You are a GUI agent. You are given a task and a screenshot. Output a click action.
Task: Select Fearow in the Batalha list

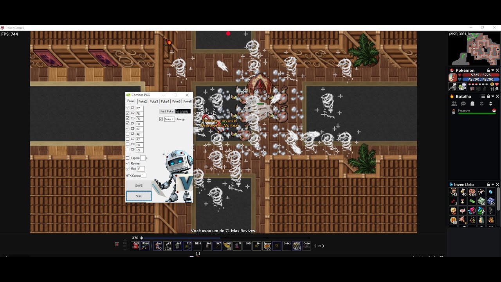point(474,111)
